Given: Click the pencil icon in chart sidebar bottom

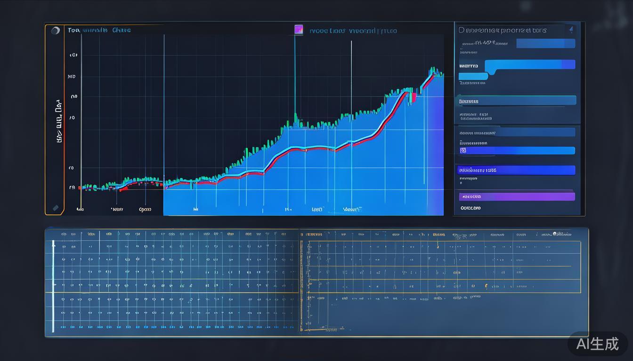Looking at the screenshot, I should coord(56,207).
